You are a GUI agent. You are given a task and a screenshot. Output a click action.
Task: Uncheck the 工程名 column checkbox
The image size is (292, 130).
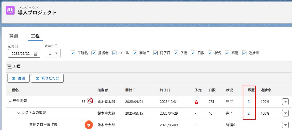(x=73, y=53)
